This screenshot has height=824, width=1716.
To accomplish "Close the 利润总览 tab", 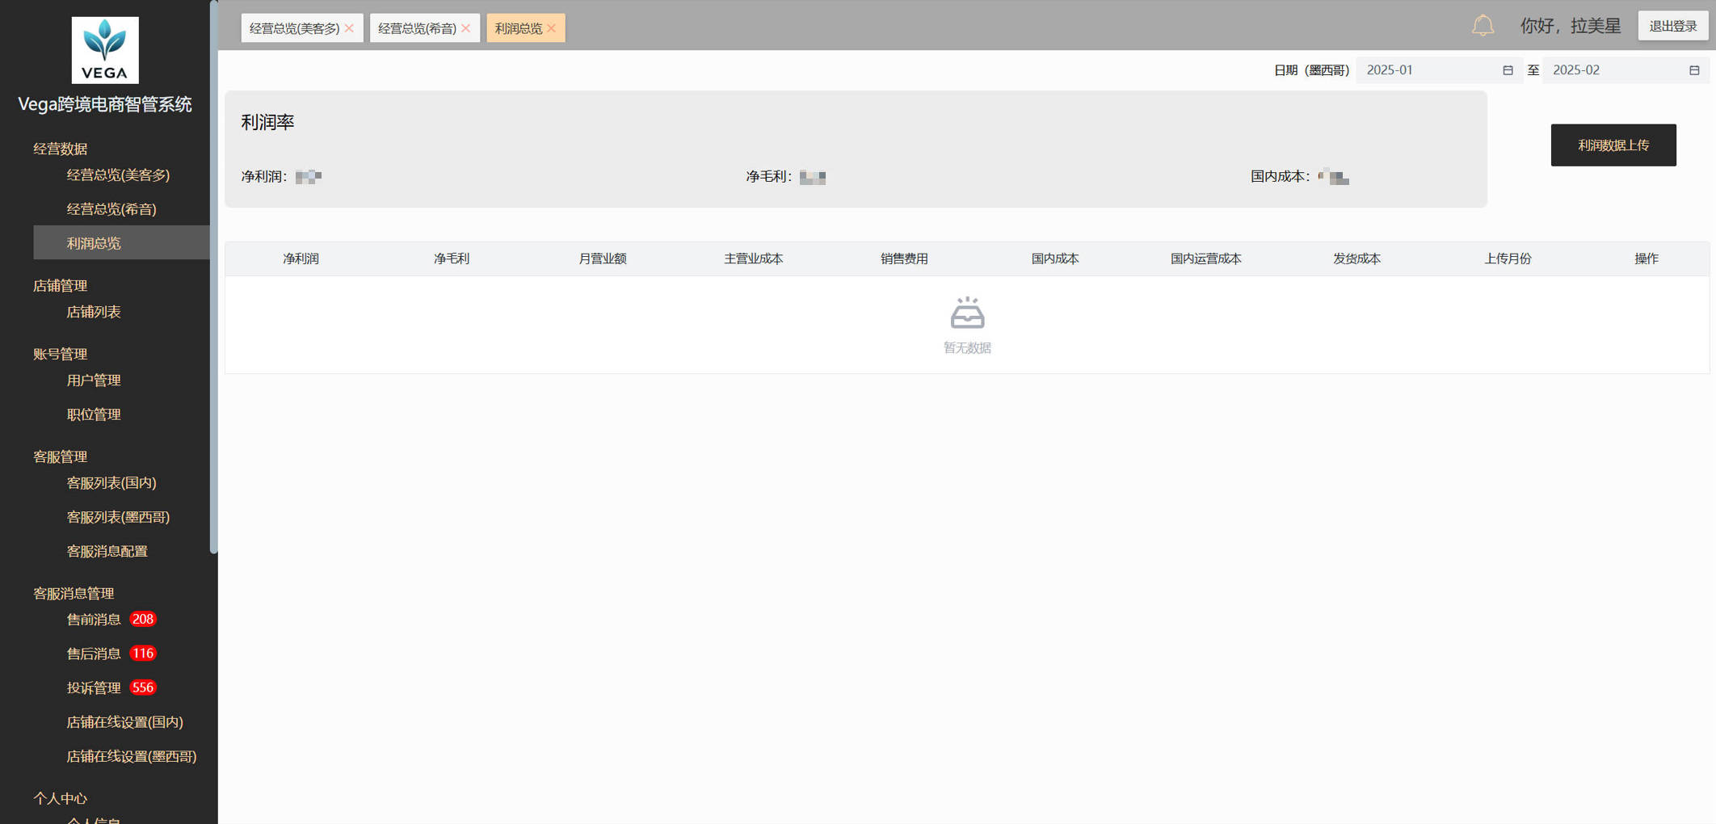I will point(552,27).
